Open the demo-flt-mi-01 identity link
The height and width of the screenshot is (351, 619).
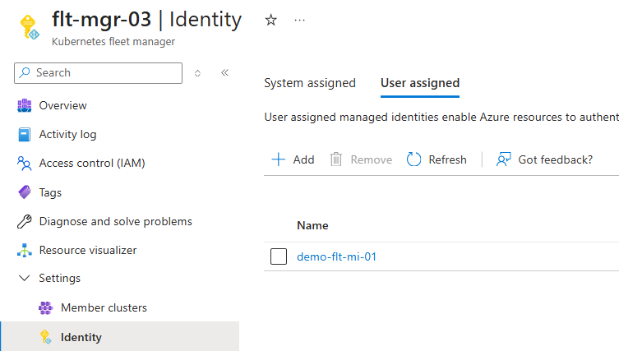click(x=336, y=257)
